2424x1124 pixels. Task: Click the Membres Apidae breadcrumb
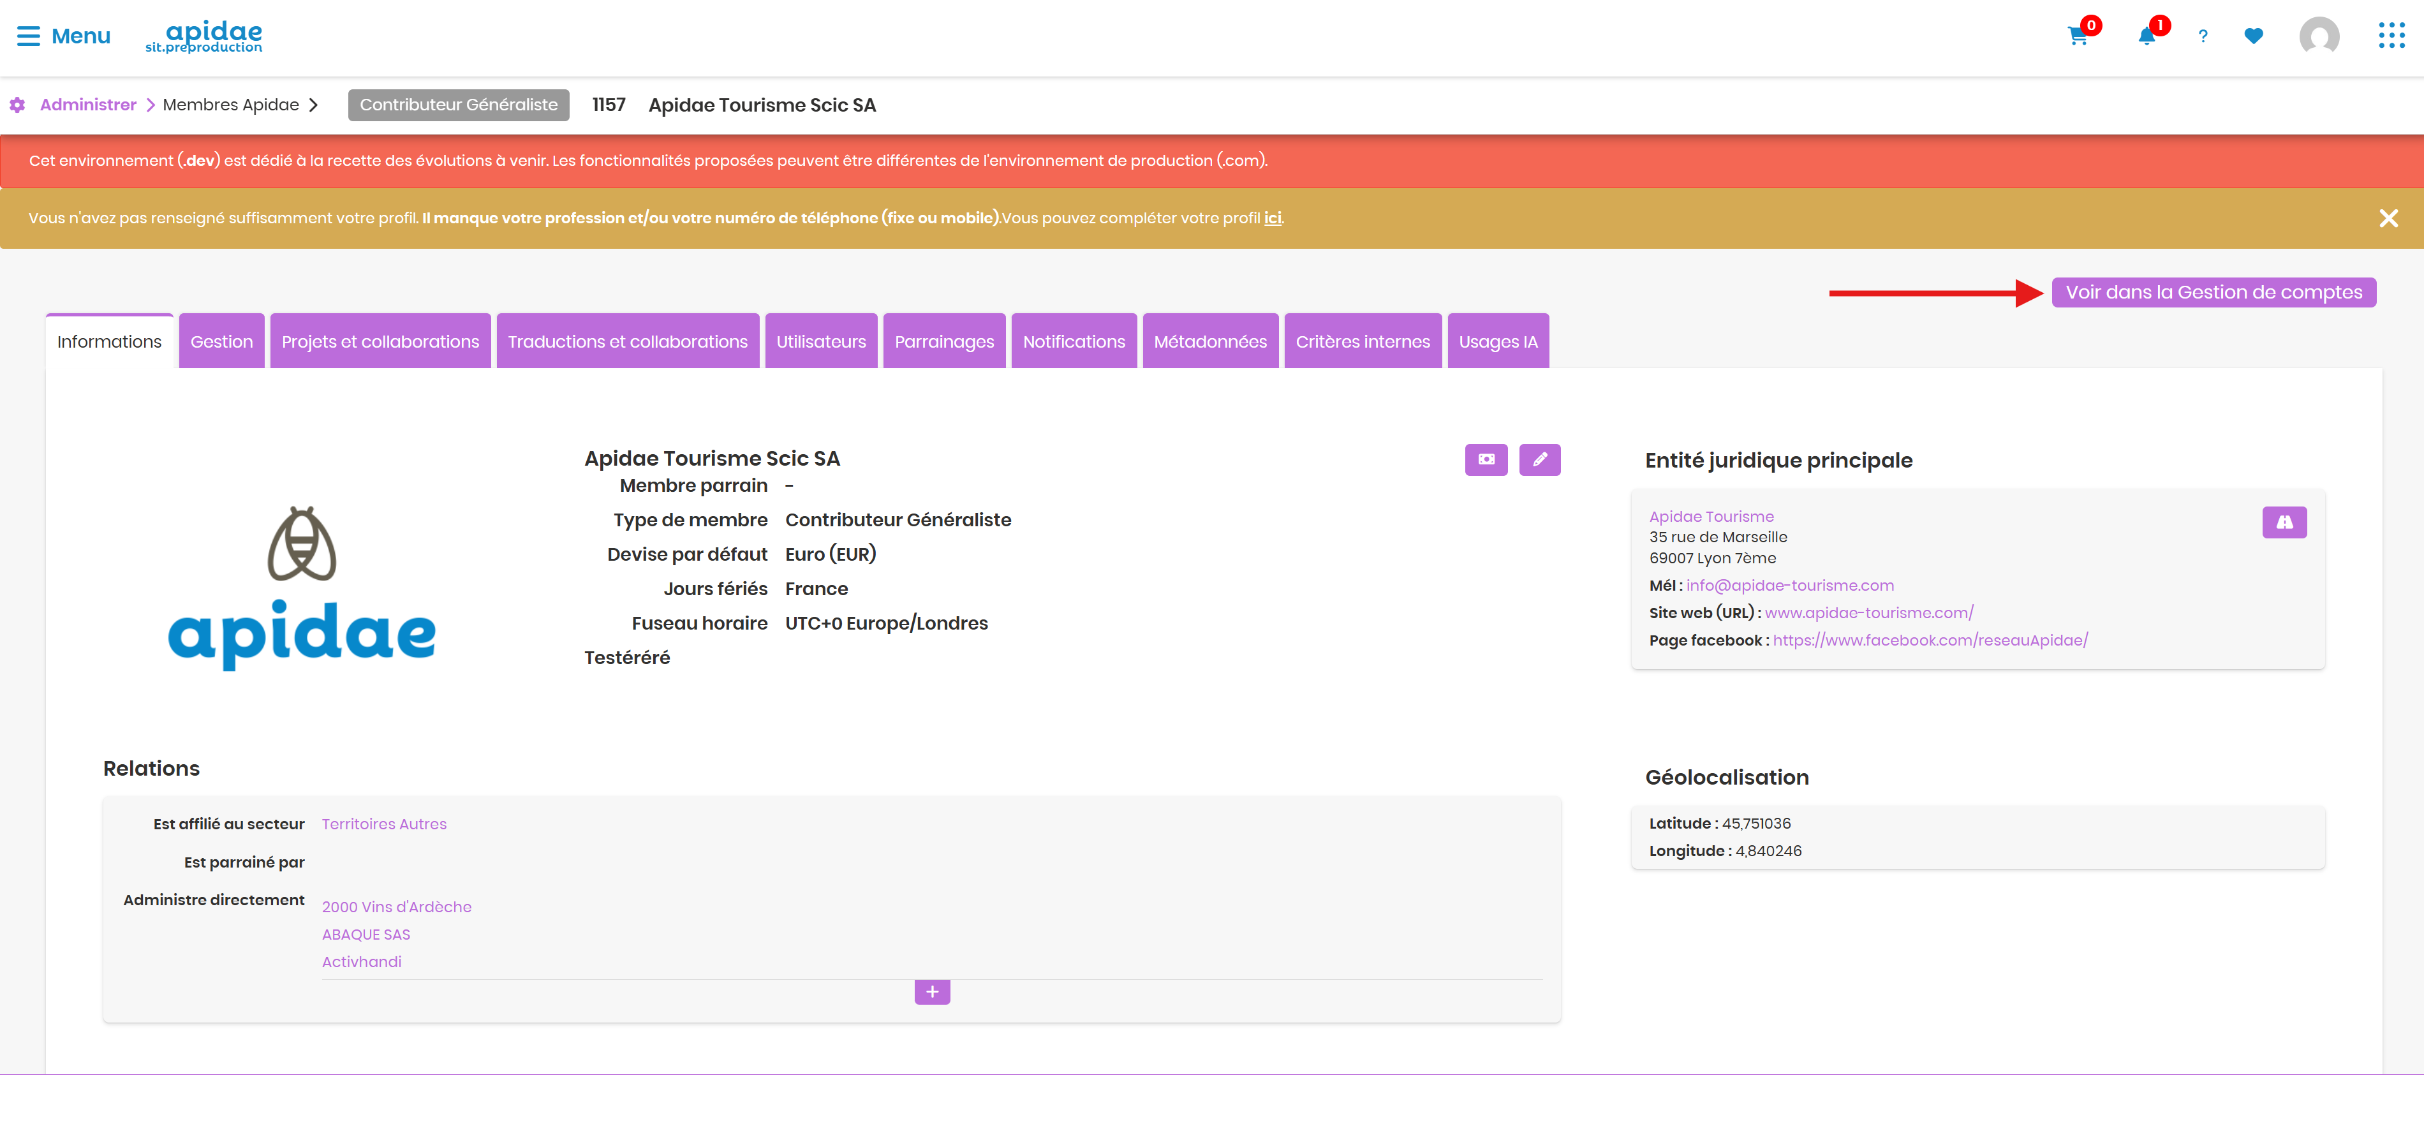(230, 105)
